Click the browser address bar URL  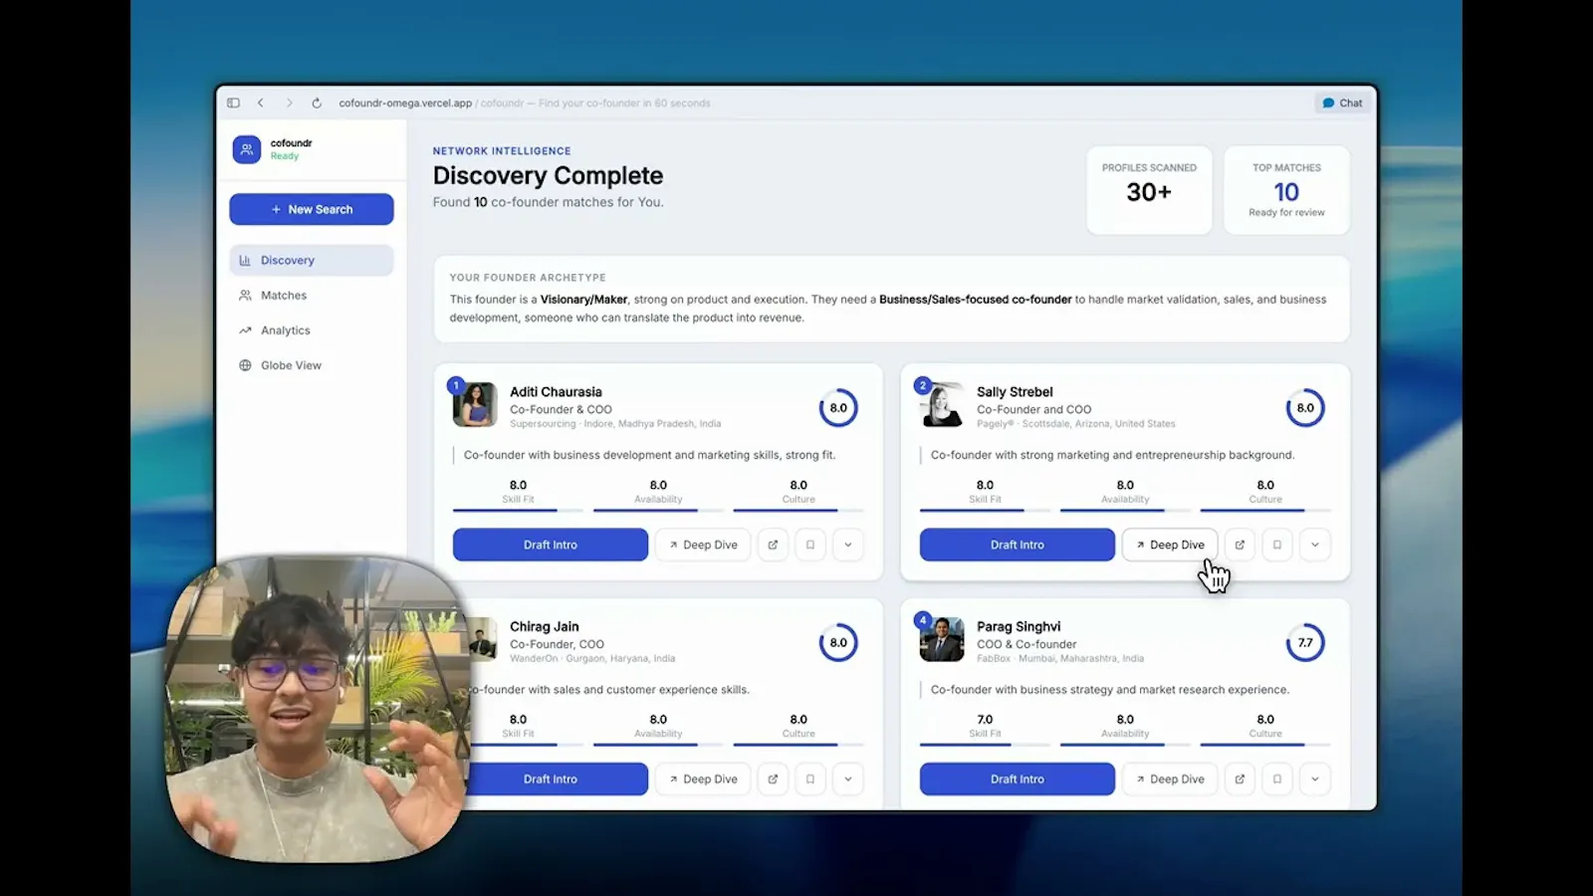405,103
